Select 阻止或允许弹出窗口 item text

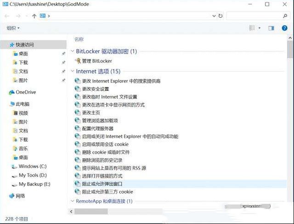pyautogui.click(x=102, y=184)
